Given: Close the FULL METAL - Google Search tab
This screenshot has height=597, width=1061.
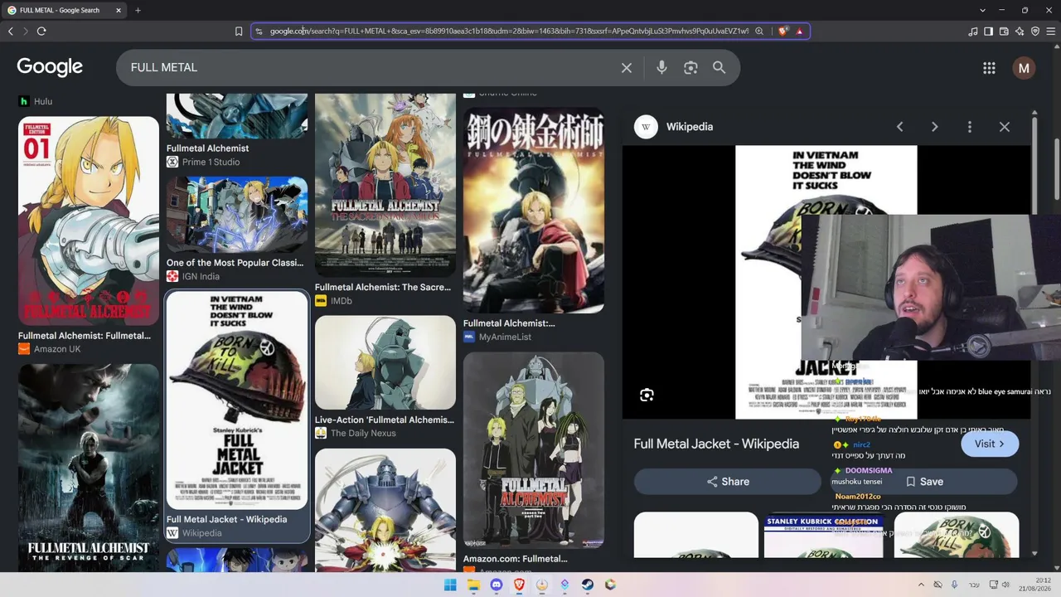Looking at the screenshot, I should click(x=119, y=10).
